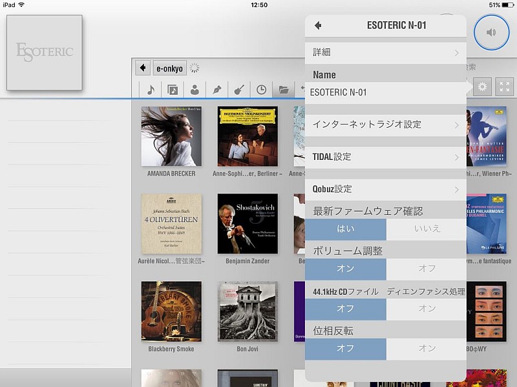Select はい for firmware check
The height and width of the screenshot is (387, 517).
click(346, 229)
